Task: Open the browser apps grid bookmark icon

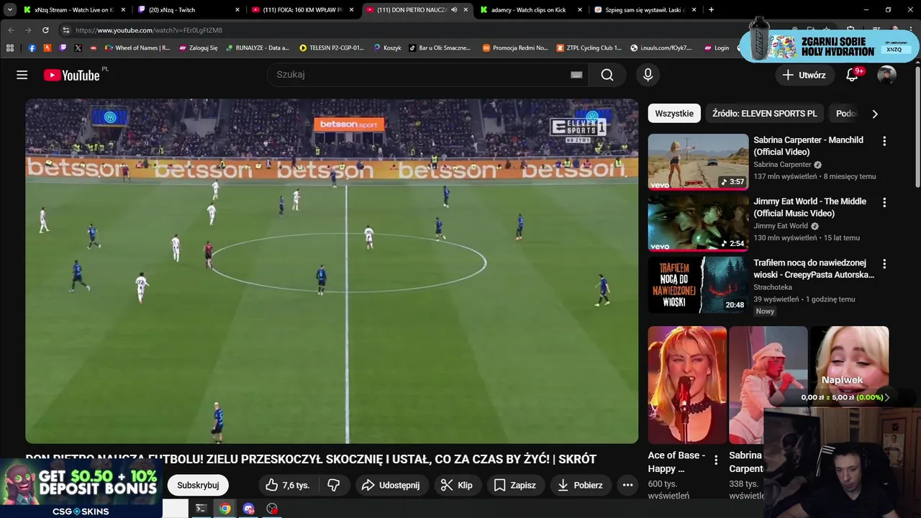Action: click(x=10, y=47)
